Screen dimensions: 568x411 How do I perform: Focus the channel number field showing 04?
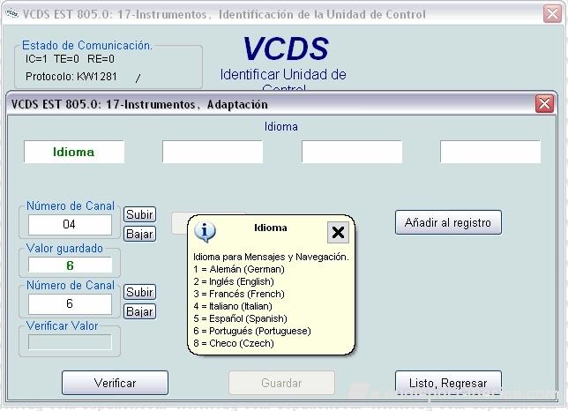click(x=70, y=225)
